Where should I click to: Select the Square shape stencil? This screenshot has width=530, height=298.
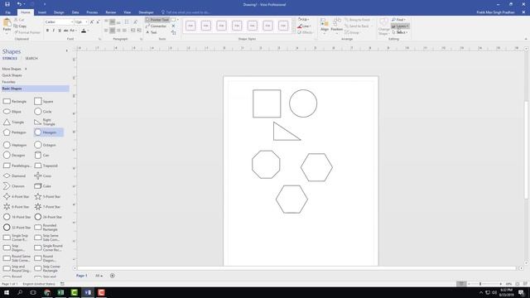point(44,101)
